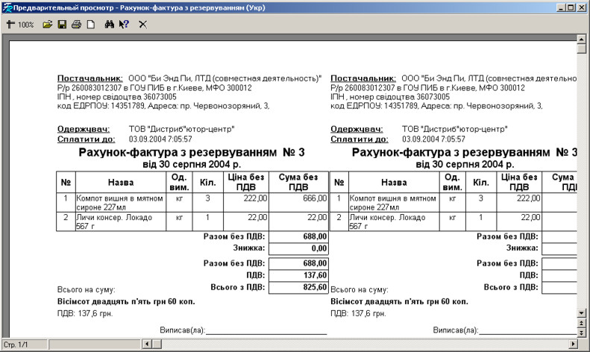Open the 100% zoom level selector
590x352 pixels.
(x=26, y=25)
